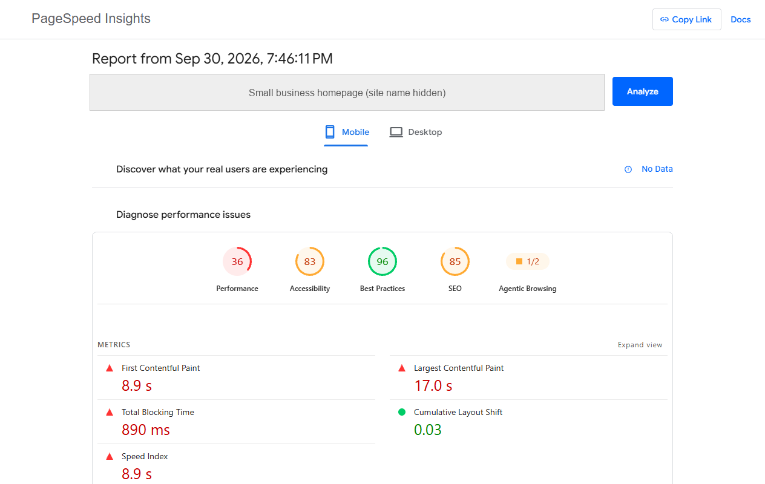765x484 pixels.
Task: Click the Cumulative Layout Shift green circle
Action: (402, 412)
